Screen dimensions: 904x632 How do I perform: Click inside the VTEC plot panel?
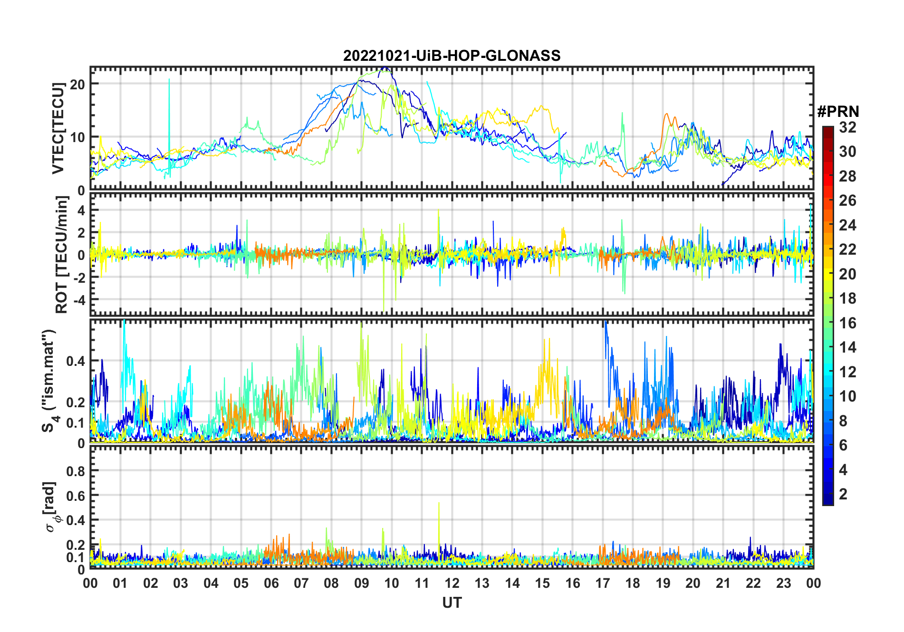(452, 128)
